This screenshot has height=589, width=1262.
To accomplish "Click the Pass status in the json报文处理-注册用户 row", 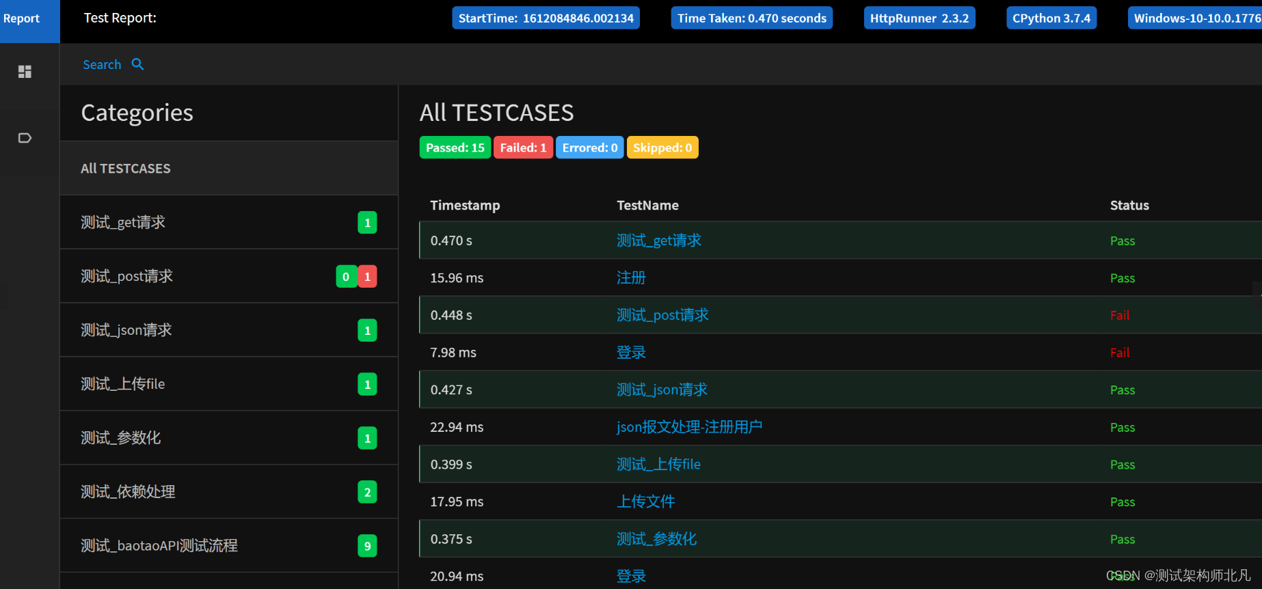I will (x=1123, y=427).
